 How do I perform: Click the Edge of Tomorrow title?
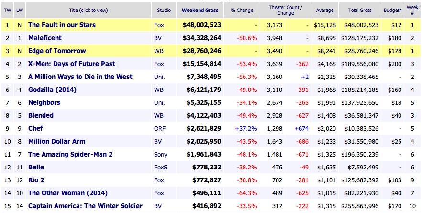57,51
